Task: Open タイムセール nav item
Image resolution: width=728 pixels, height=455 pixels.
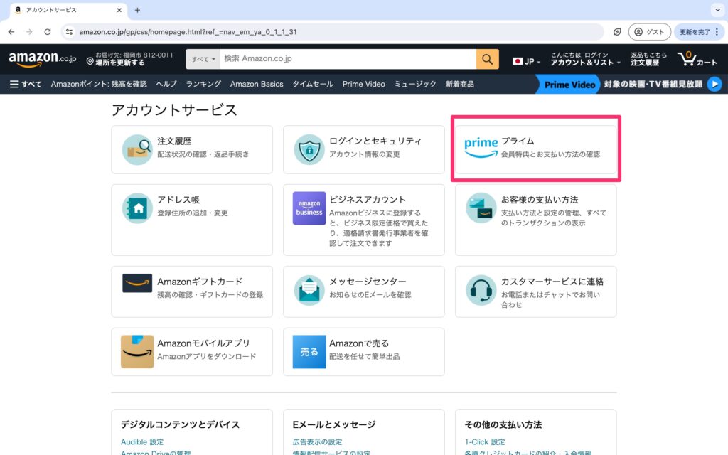Action: pyautogui.click(x=313, y=84)
